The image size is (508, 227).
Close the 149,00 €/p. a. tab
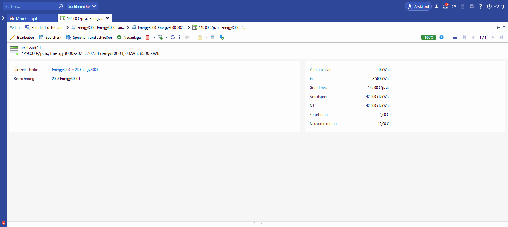(x=107, y=18)
